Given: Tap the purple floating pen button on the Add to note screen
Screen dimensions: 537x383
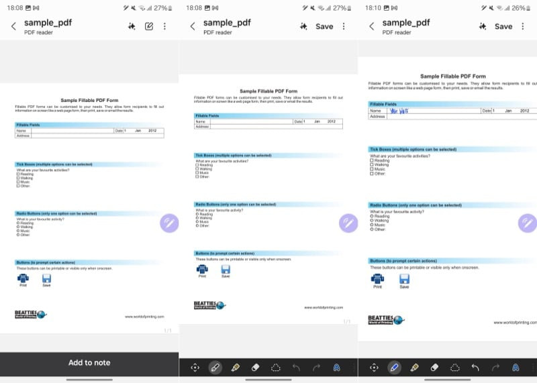Looking at the screenshot, I should [x=169, y=223].
